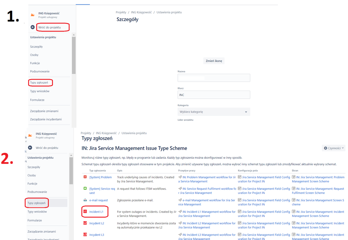Click back arrow icon in bottom panel
The image size is (348, 240).
click(30, 148)
